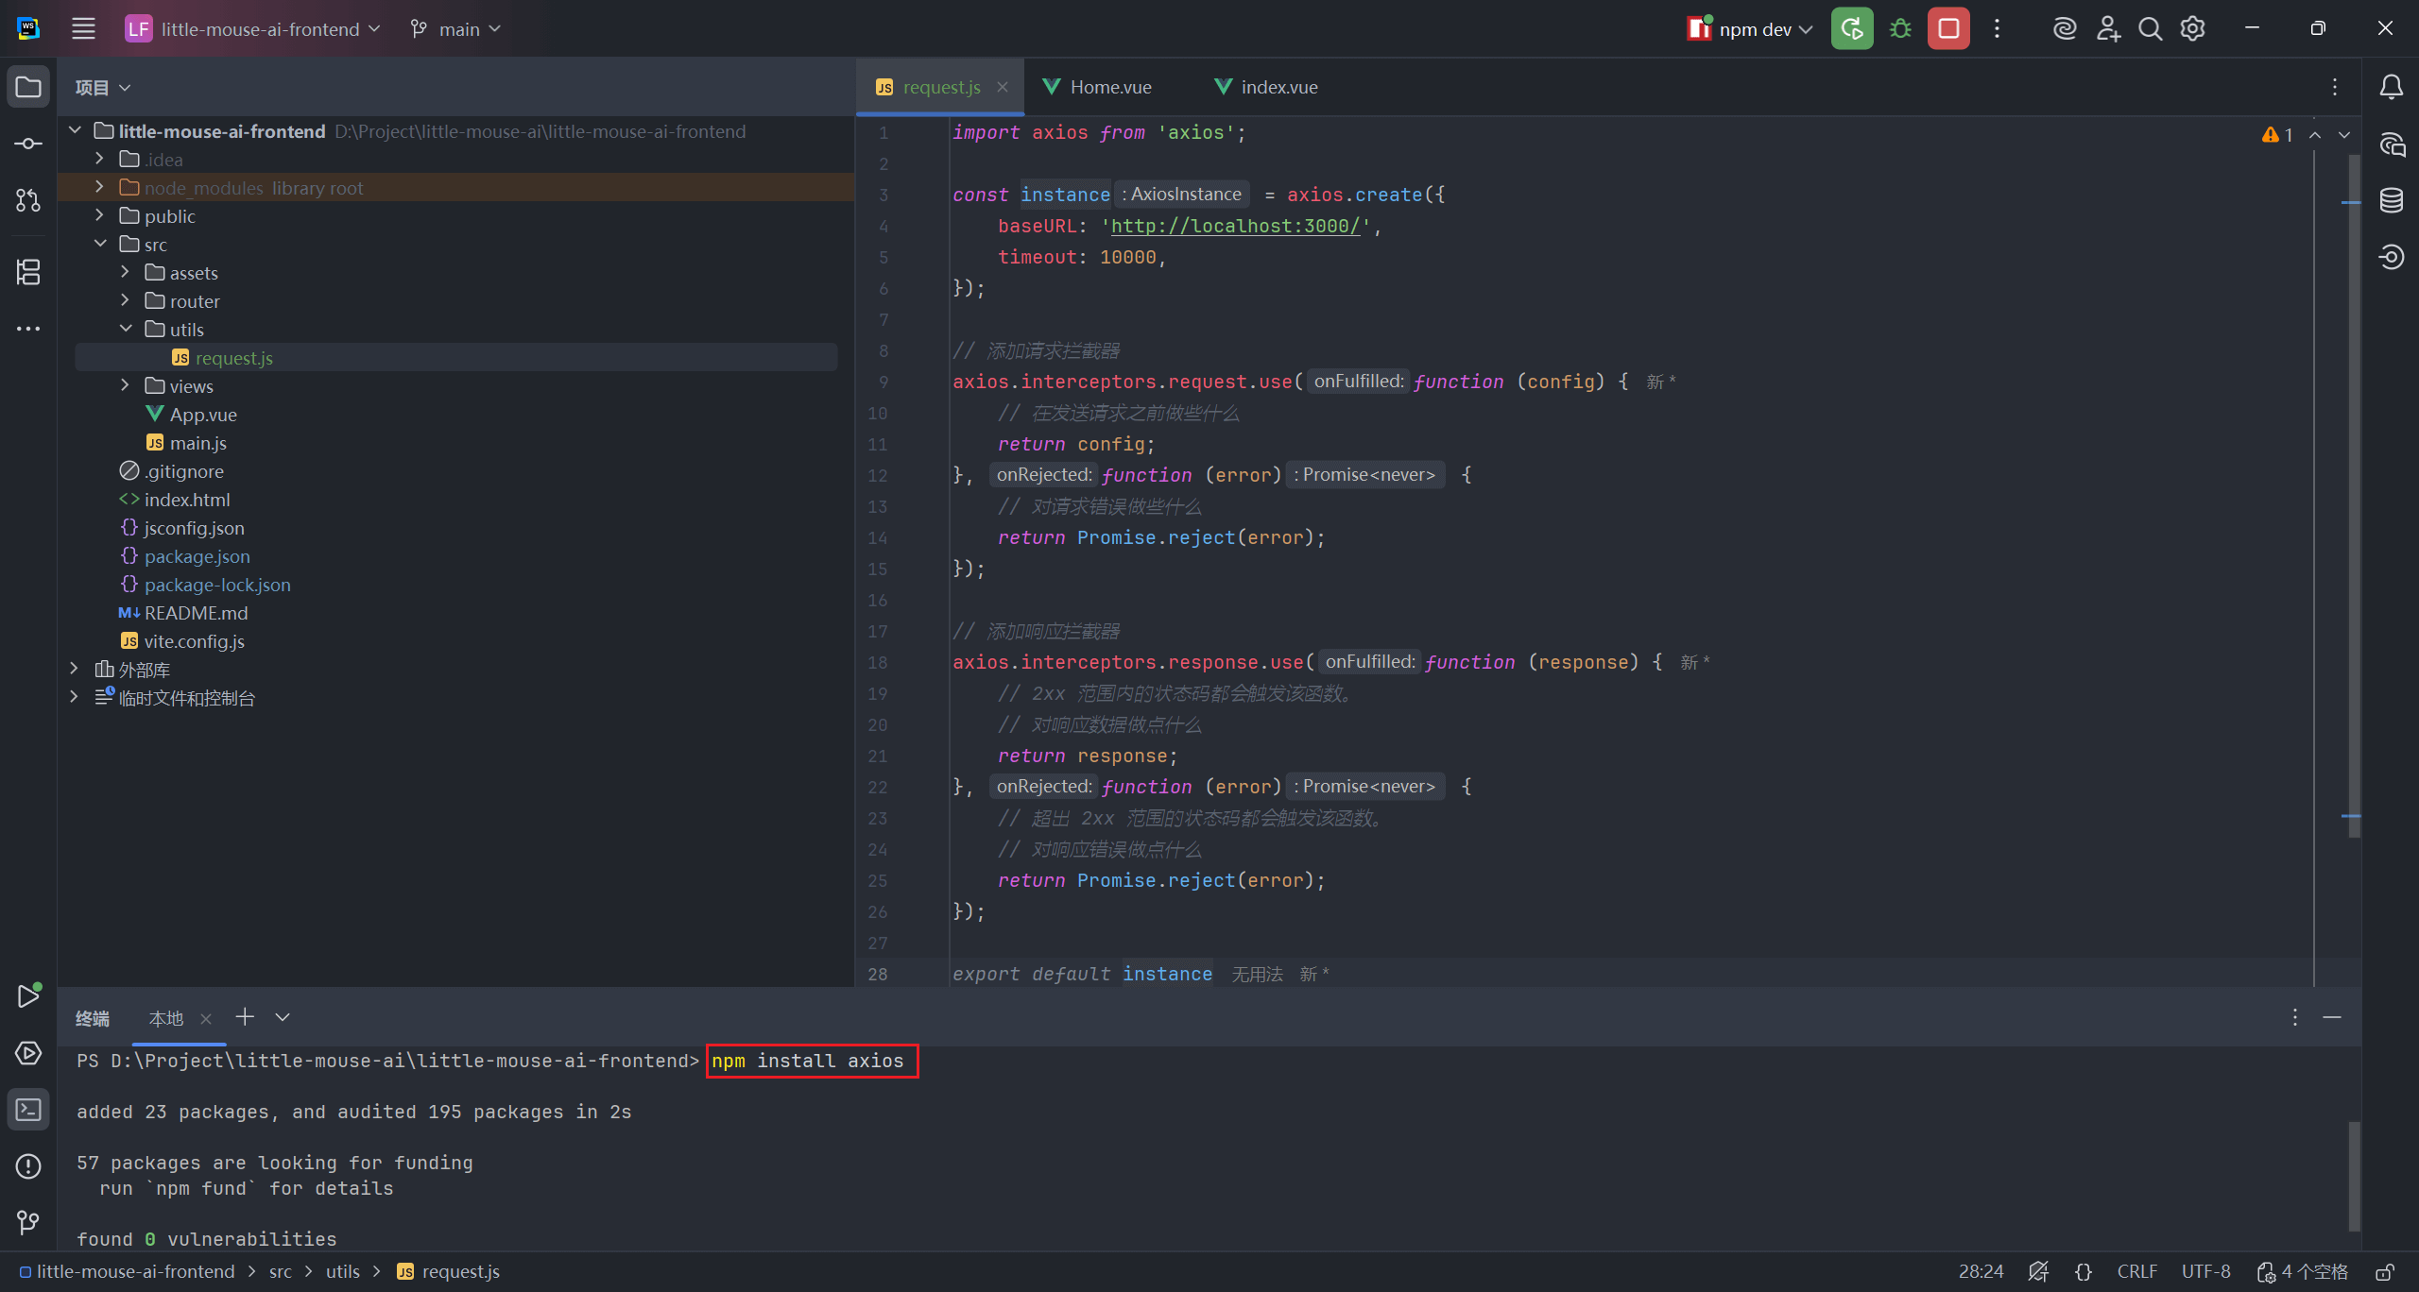2419x1292 pixels.
Task: Open the localhost:3000 URL link
Action: pos(1234,226)
